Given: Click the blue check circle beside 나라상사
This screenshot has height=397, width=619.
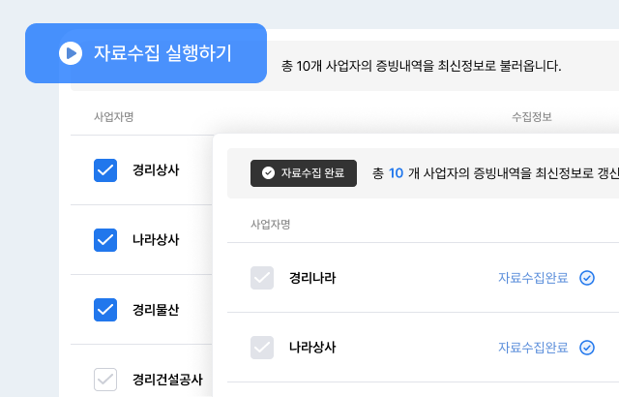Looking at the screenshot, I should click(587, 348).
